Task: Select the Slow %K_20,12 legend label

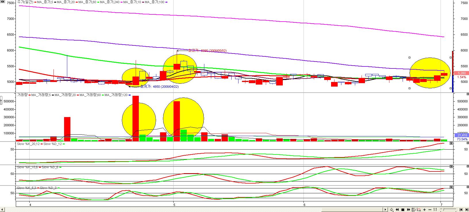Action: click(28, 144)
